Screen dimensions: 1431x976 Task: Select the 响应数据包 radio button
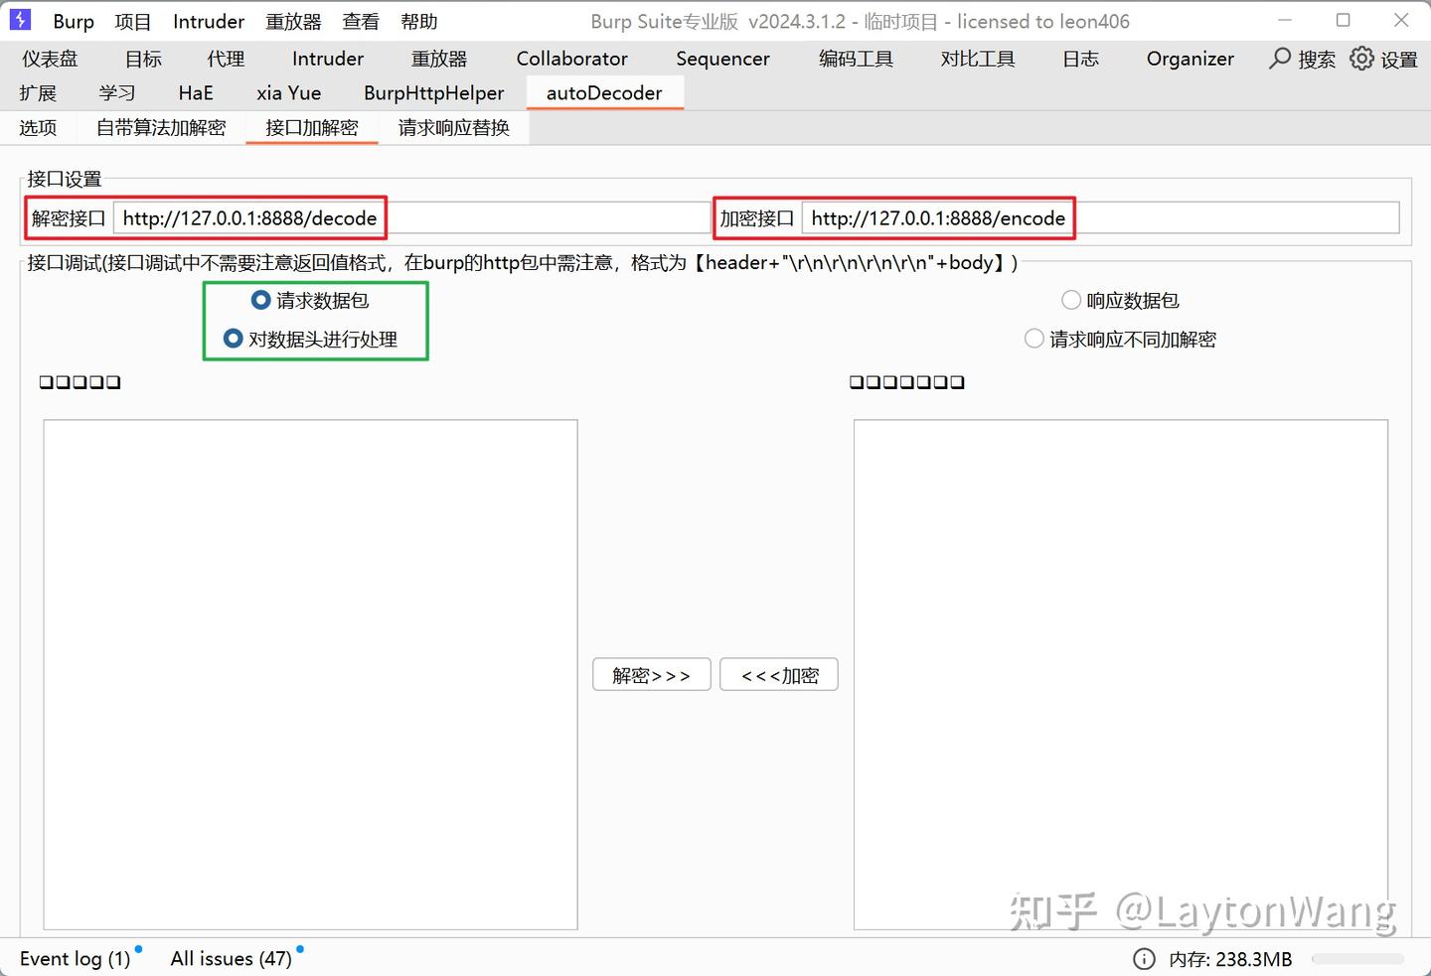tap(1071, 300)
